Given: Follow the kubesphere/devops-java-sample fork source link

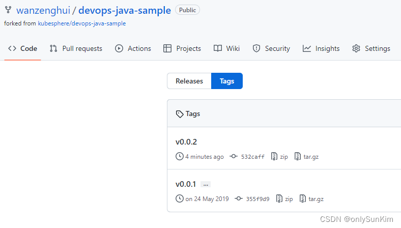Looking at the screenshot, I should click(x=82, y=23).
